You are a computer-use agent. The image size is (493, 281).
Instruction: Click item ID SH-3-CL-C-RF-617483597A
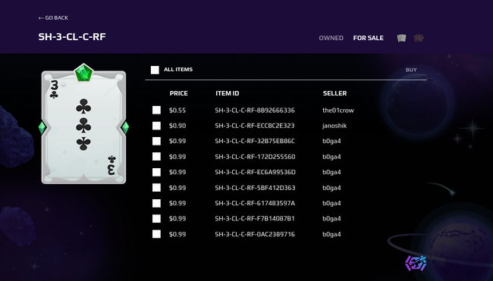[x=255, y=203]
